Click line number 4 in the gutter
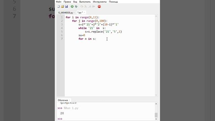The image size is (215, 121). click(62, 28)
